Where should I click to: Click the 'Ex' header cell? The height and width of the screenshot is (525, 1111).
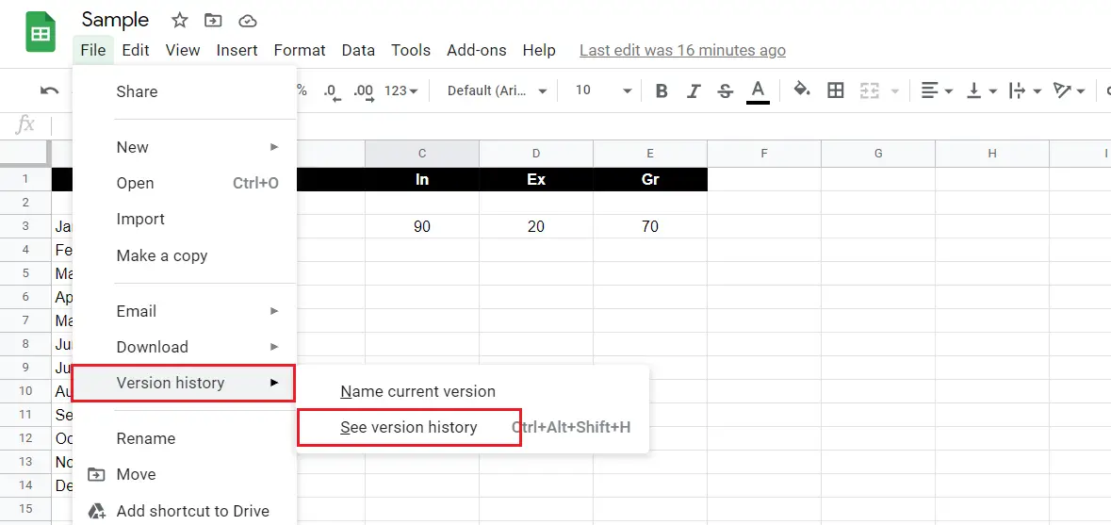coord(536,179)
